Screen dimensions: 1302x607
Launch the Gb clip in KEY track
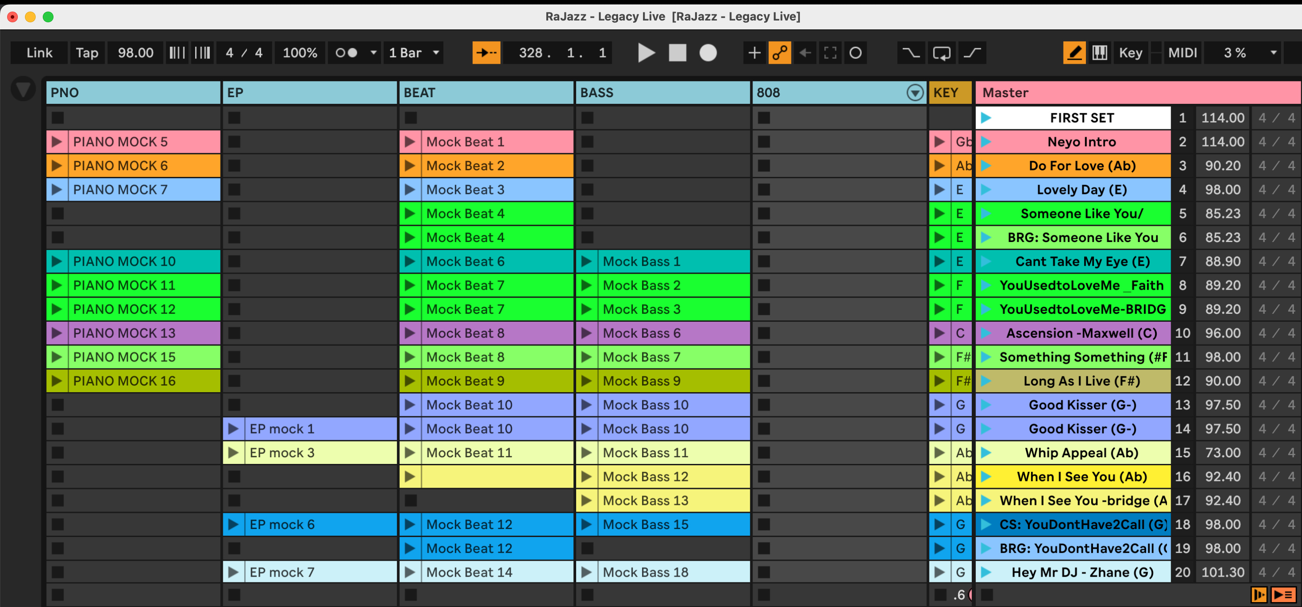click(940, 142)
